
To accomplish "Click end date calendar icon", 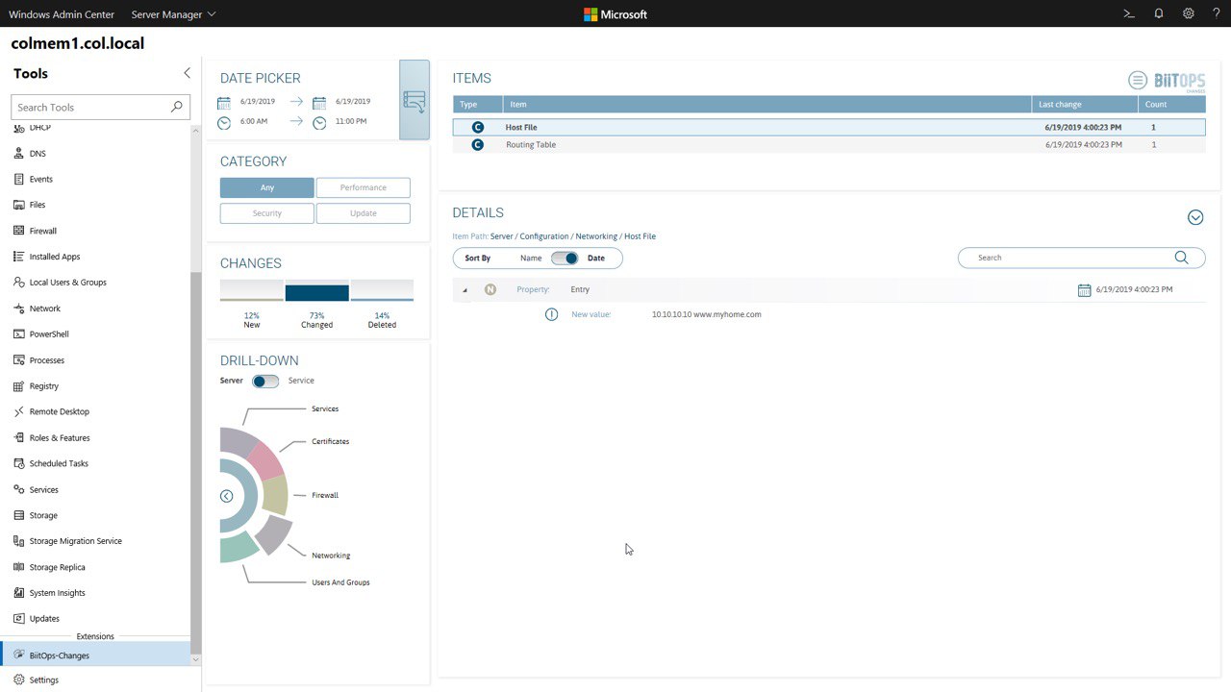I will (319, 102).
